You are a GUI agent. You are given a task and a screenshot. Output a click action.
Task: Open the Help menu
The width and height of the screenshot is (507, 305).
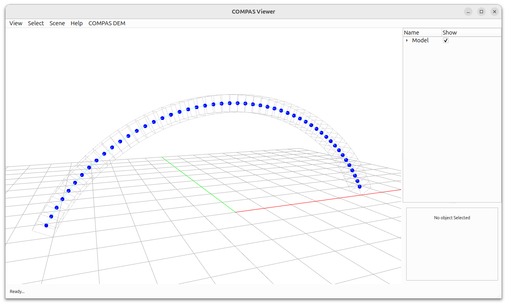click(77, 23)
